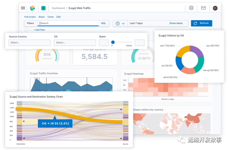Open the OS select dropdown

pos(75,42)
